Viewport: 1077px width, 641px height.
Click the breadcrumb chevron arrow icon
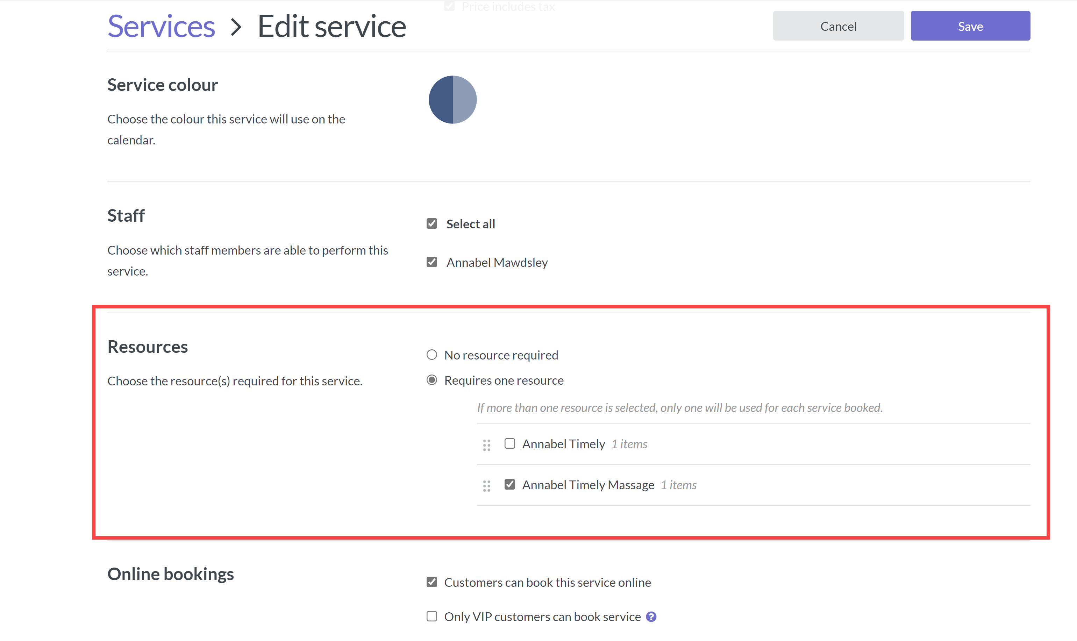click(x=236, y=27)
